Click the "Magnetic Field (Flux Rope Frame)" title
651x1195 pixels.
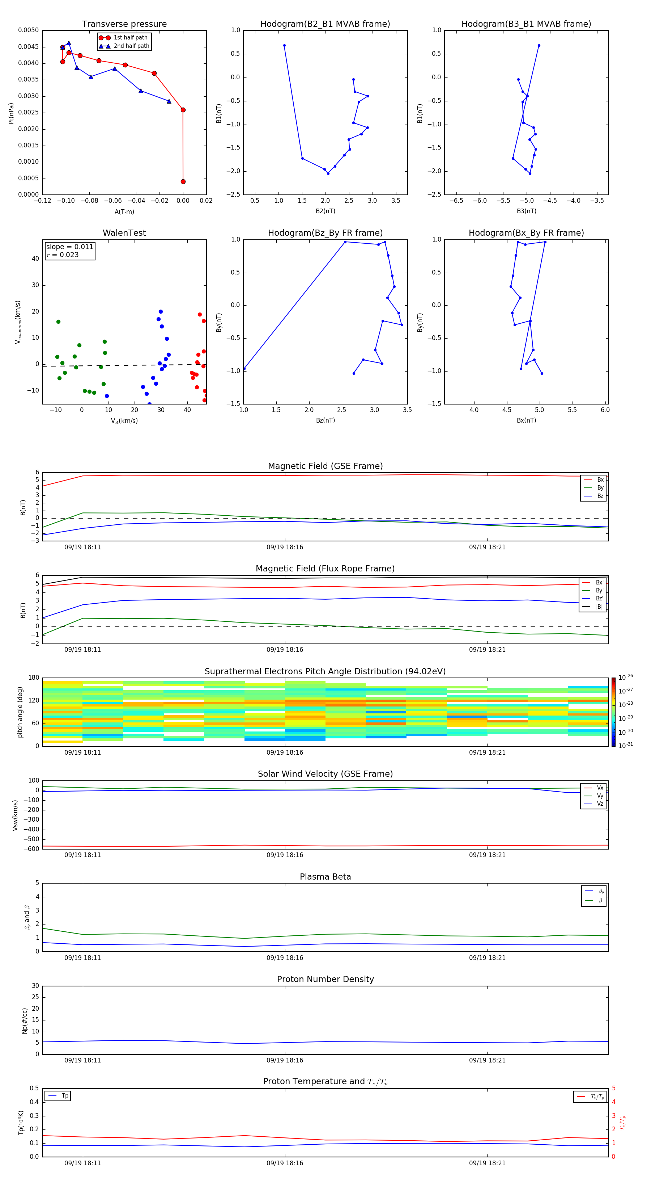click(x=325, y=569)
